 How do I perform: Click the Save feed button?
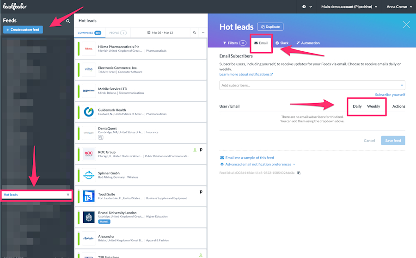click(x=393, y=141)
